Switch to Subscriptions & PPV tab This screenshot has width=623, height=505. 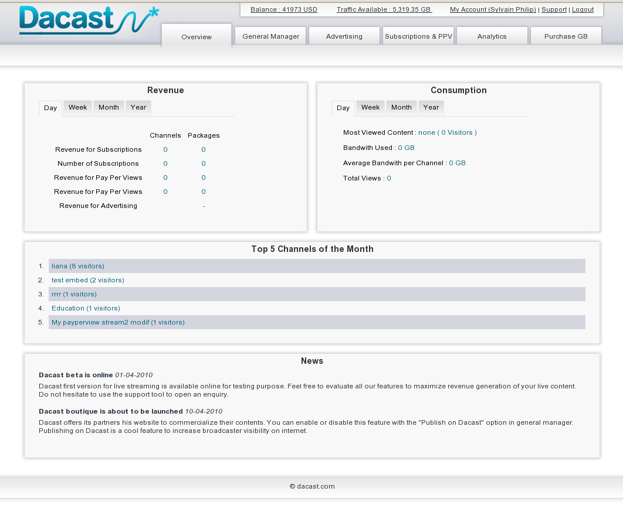point(418,36)
